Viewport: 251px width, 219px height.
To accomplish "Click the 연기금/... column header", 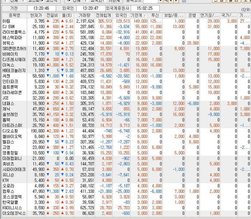I will [x=210, y=15].
